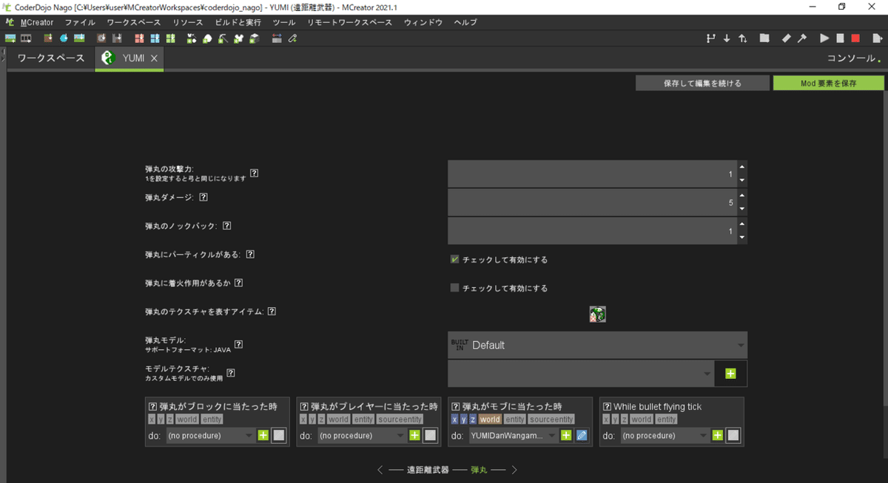The width and height of the screenshot is (888, 483).
Task: Click the bullet texture item icon
Action: (597, 313)
